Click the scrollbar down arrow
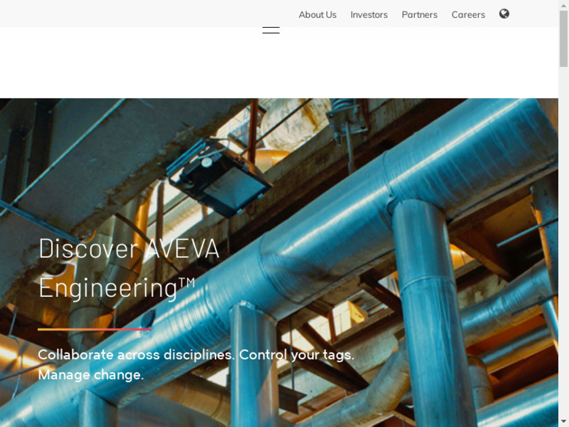The height and width of the screenshot is (427, 569). point(564,423)
